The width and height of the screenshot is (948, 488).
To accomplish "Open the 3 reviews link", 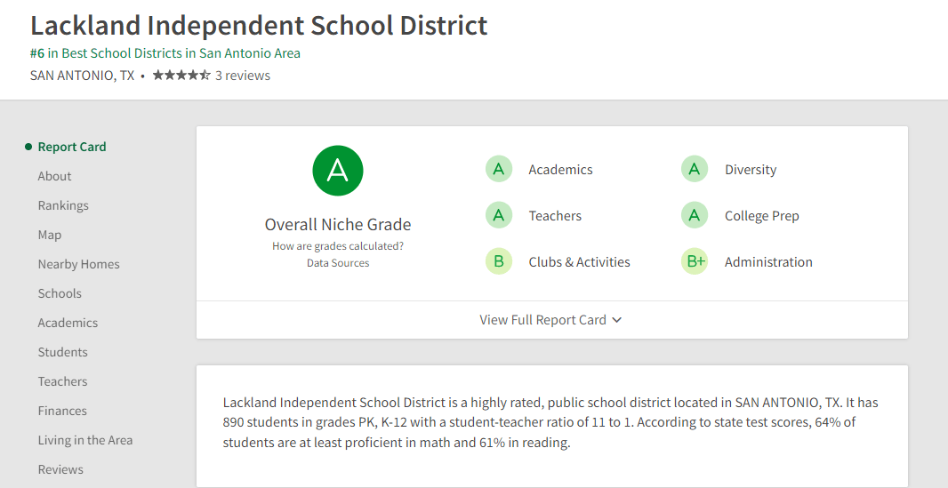I will tap(243, 76).
